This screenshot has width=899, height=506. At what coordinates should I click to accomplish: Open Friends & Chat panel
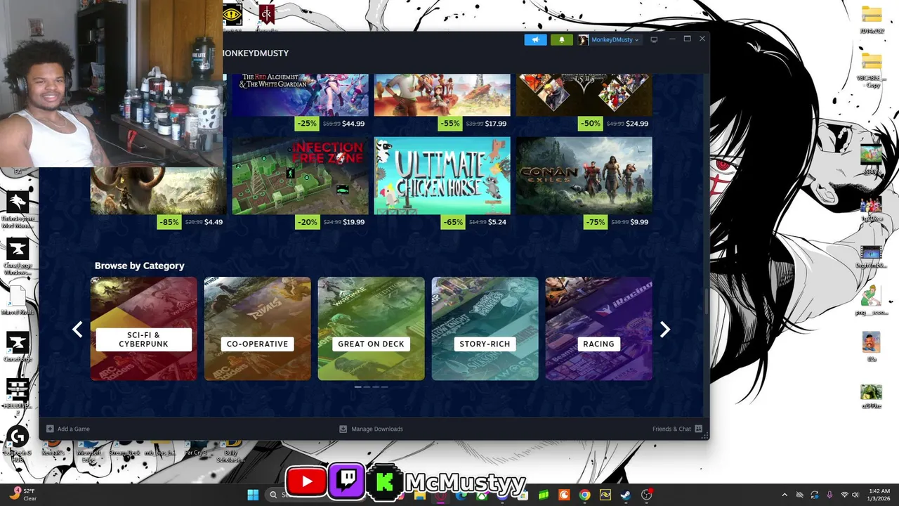677,429
